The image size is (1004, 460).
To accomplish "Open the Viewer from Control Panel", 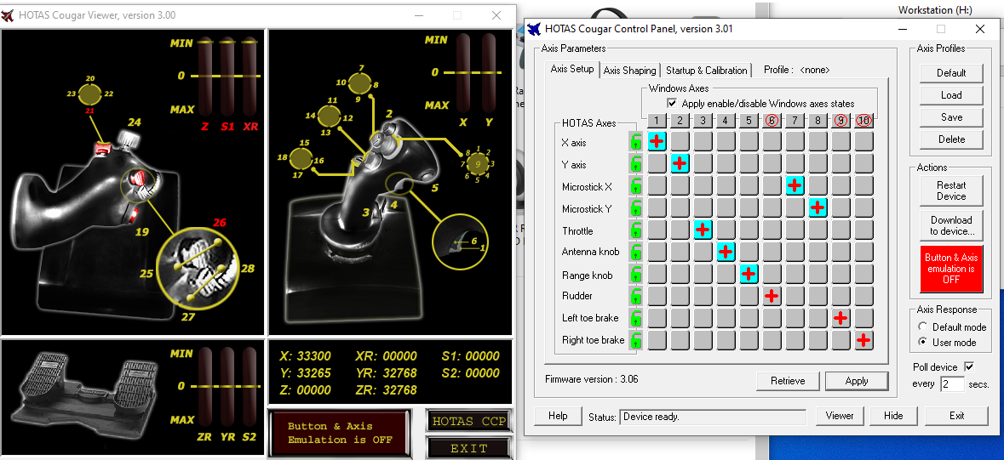I will (840, 416).
